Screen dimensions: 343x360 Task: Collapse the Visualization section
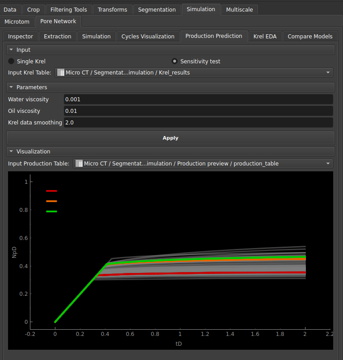coord(11,152)
